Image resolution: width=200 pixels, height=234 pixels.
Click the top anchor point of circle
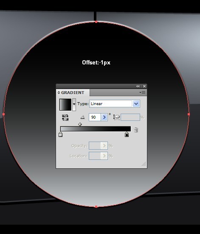(x=96, y=22)
